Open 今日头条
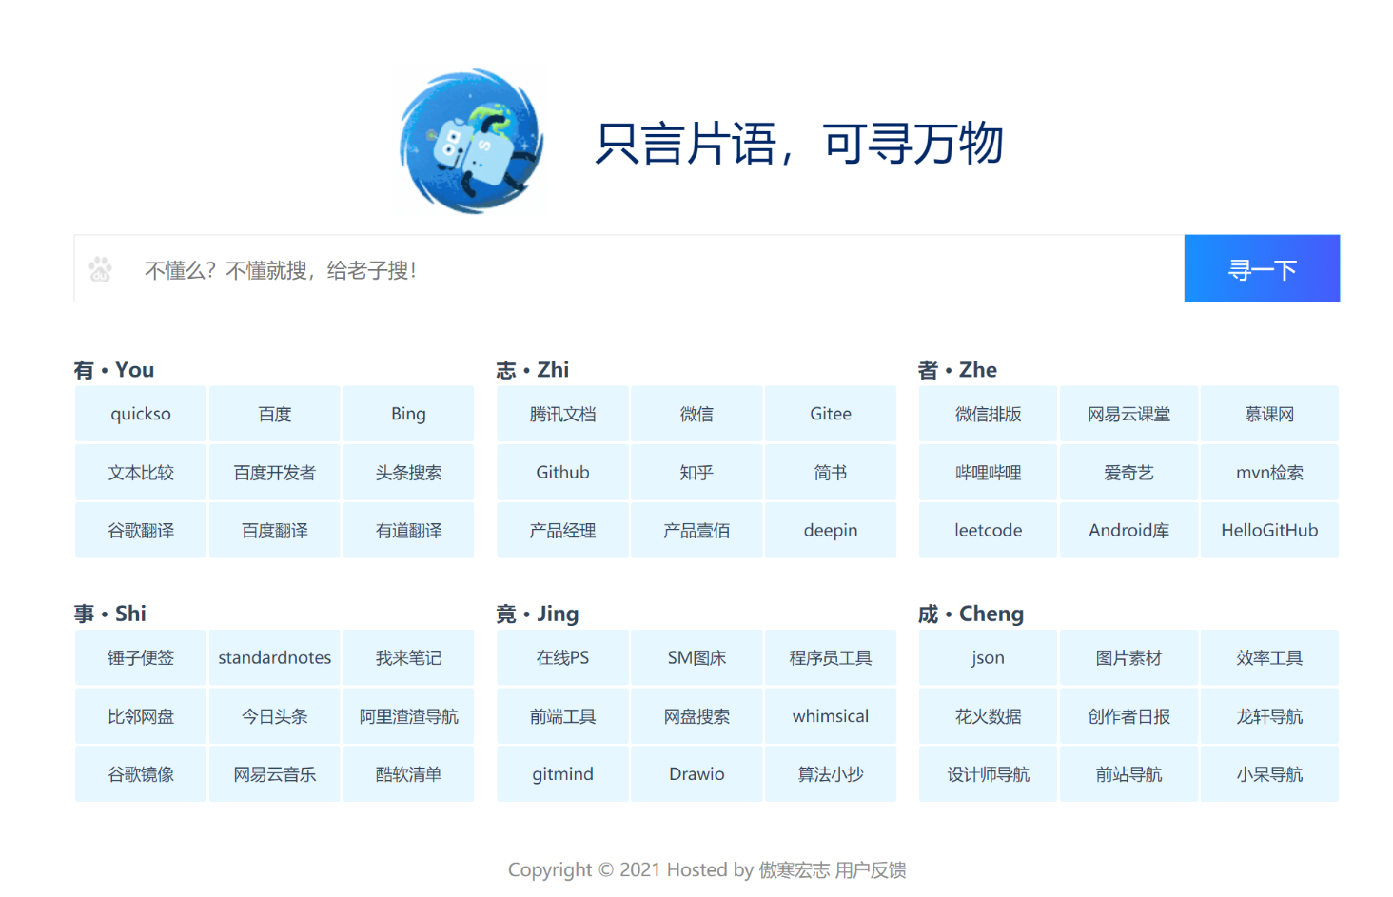This screenshot has width=1393, height=897. 275,716
